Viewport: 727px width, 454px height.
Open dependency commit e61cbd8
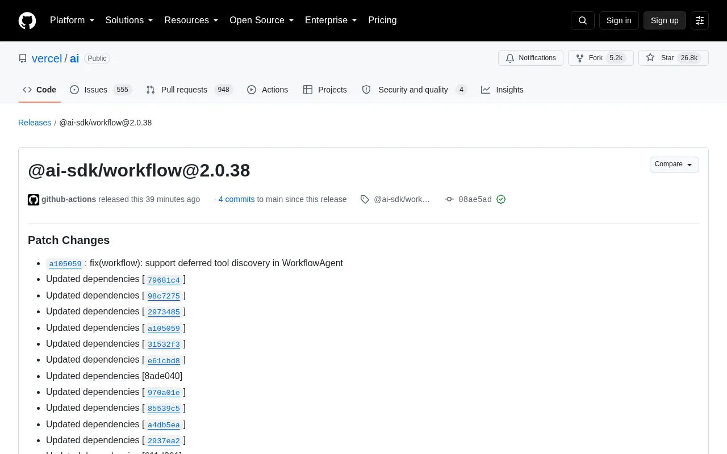(164, 360)
